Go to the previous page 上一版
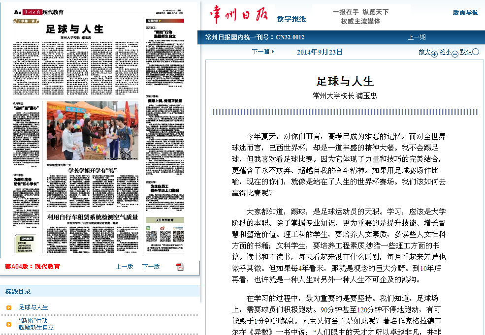The width and height of the screenshot is (485, 335). [124, 267]
